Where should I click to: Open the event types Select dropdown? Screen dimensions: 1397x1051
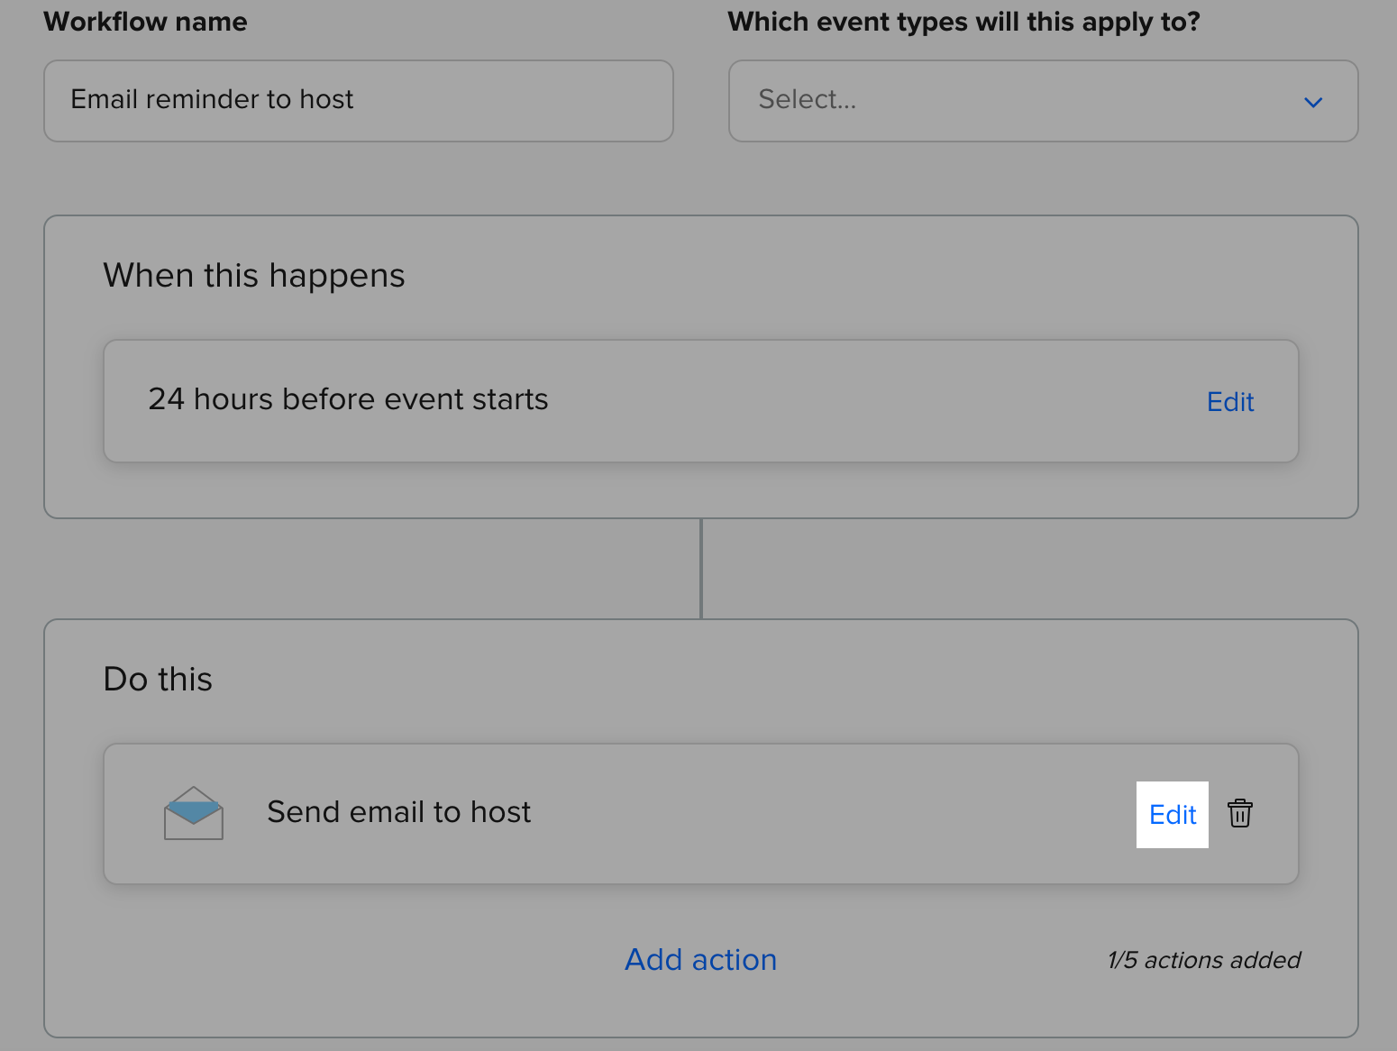[x=1043, y=101]
